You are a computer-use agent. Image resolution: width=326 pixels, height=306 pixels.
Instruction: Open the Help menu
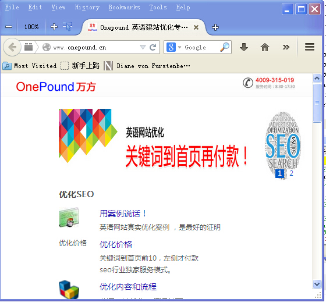pyautogui.click(x=183, y=7)
